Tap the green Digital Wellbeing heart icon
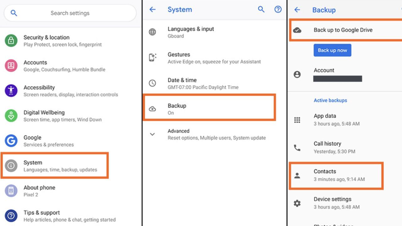The width and height of the screenshot is (402, 226). [11, 116]
